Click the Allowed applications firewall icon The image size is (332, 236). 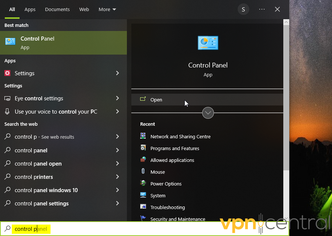[143, 160]
